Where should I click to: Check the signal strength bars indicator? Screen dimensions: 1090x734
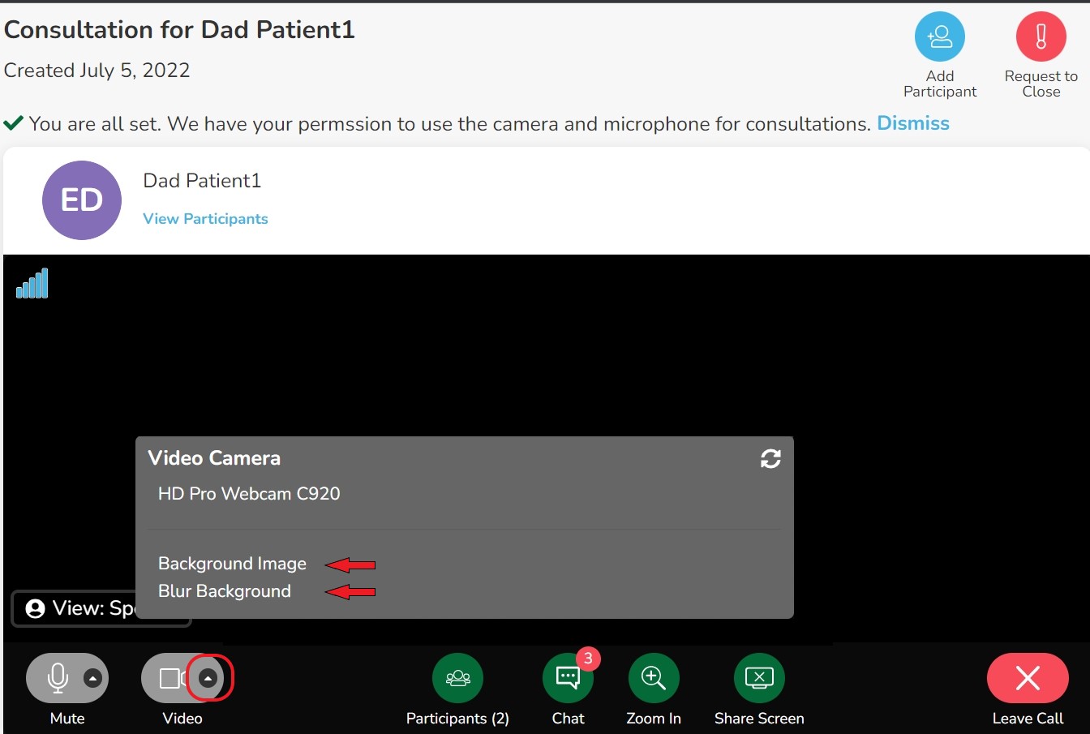click(x=32, y=284)
